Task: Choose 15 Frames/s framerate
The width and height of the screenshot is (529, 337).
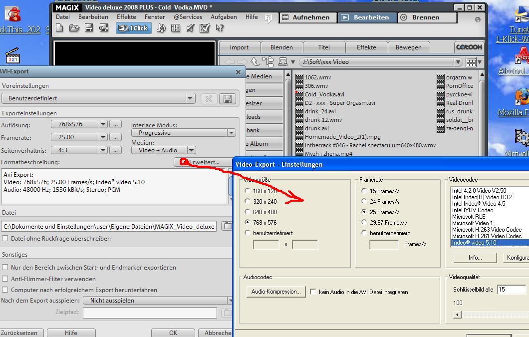Action: [x=364, y=191]
